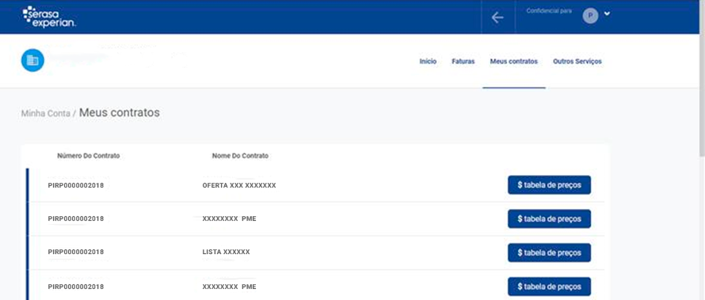Screen dimensions: 705x300
Task: Open the user avatar labeled P
Action: [590, 16]
